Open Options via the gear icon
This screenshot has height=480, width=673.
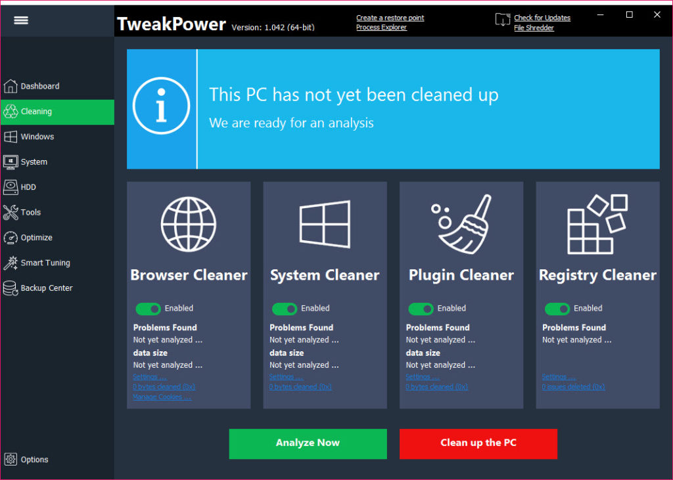coord(11,460)
